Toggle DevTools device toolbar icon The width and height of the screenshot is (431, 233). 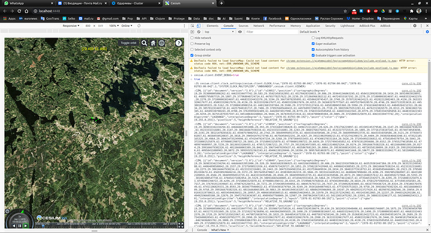[x=199, y=26]
